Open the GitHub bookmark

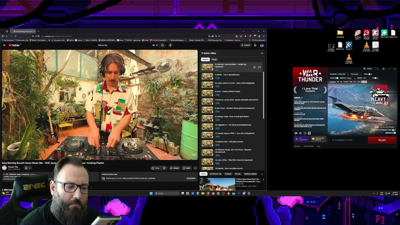click(x=70, y=40)
